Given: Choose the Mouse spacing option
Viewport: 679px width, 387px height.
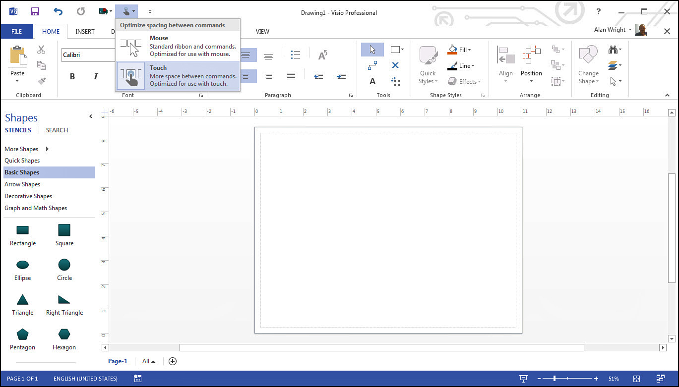Looking at the screenshot, I should [178, 46].
